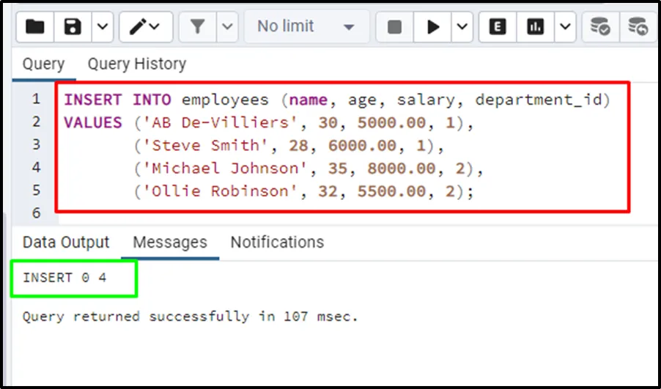Open the No limit rows dropdown
Image resolution: width=661 pixels, height=389 pixels.
click(305, 27)
